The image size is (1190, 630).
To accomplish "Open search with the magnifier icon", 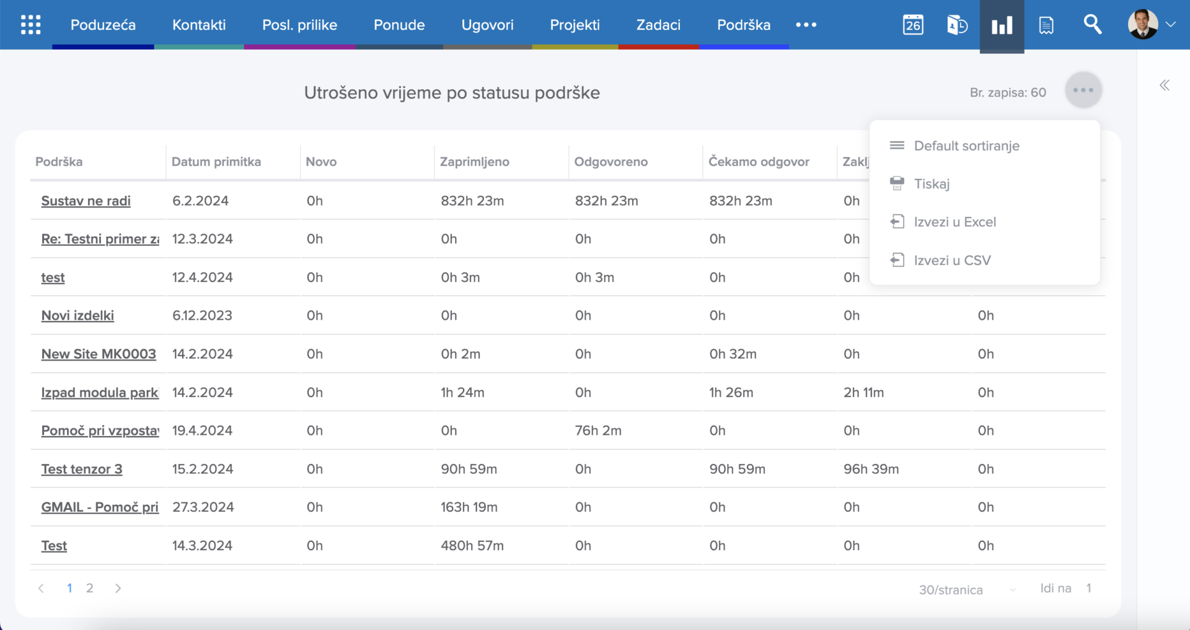I will 1092,25.
